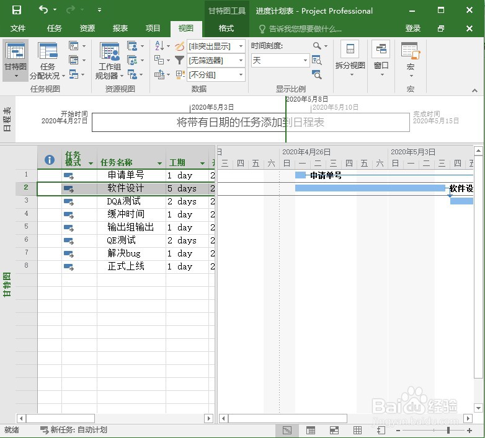Click the Other Task Views icon
This screenshot has width=485, height=438.
[x=74, y=74]
